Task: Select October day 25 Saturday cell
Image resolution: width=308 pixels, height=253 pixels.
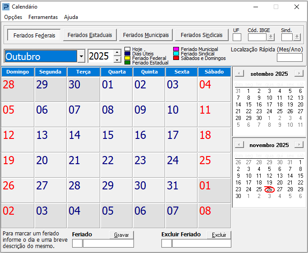Action: coord(214,165)
